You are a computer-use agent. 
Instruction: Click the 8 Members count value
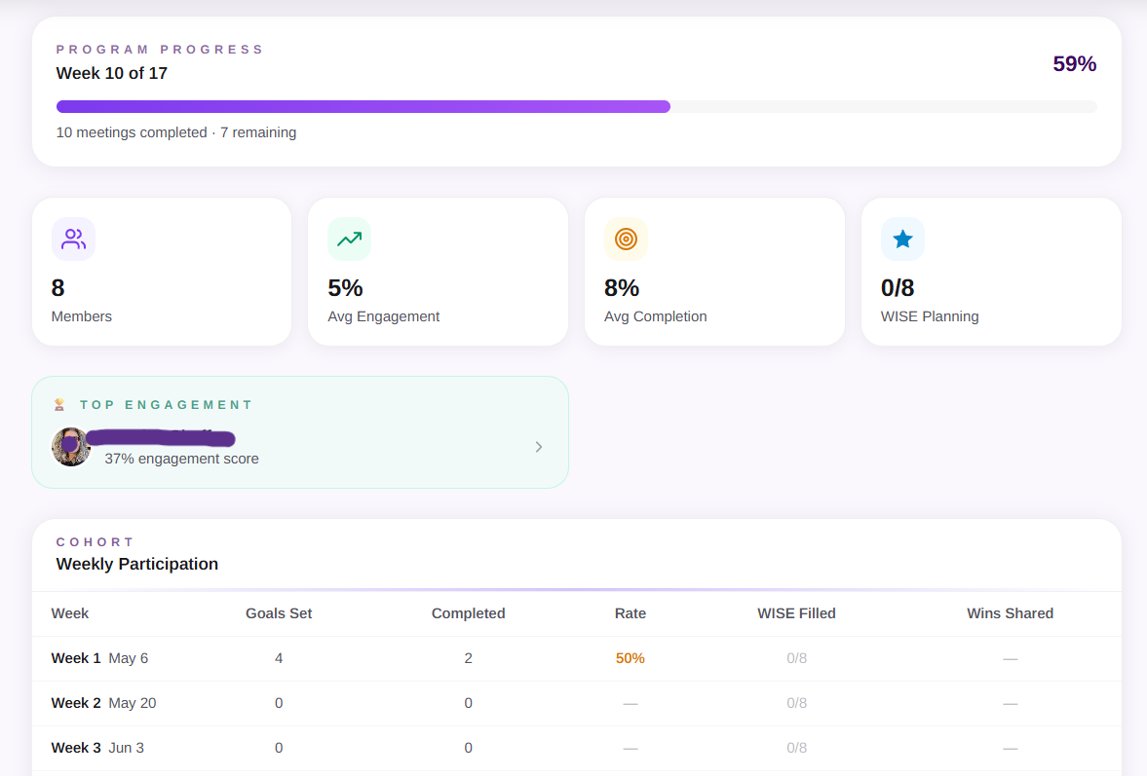click(x=57, y=288)
